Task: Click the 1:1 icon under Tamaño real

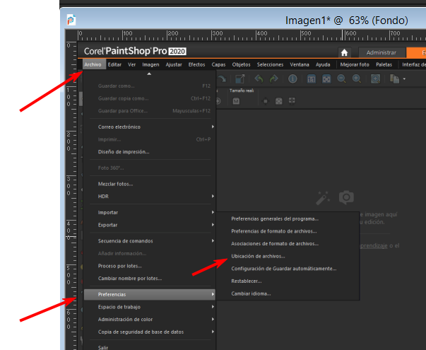Action: (x=236, y=101)
